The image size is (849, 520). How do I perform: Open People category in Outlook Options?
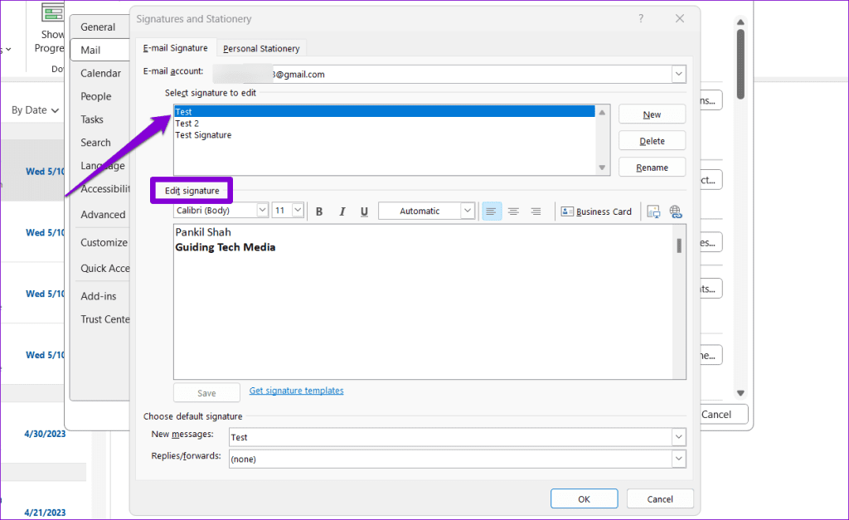point(96,96)
